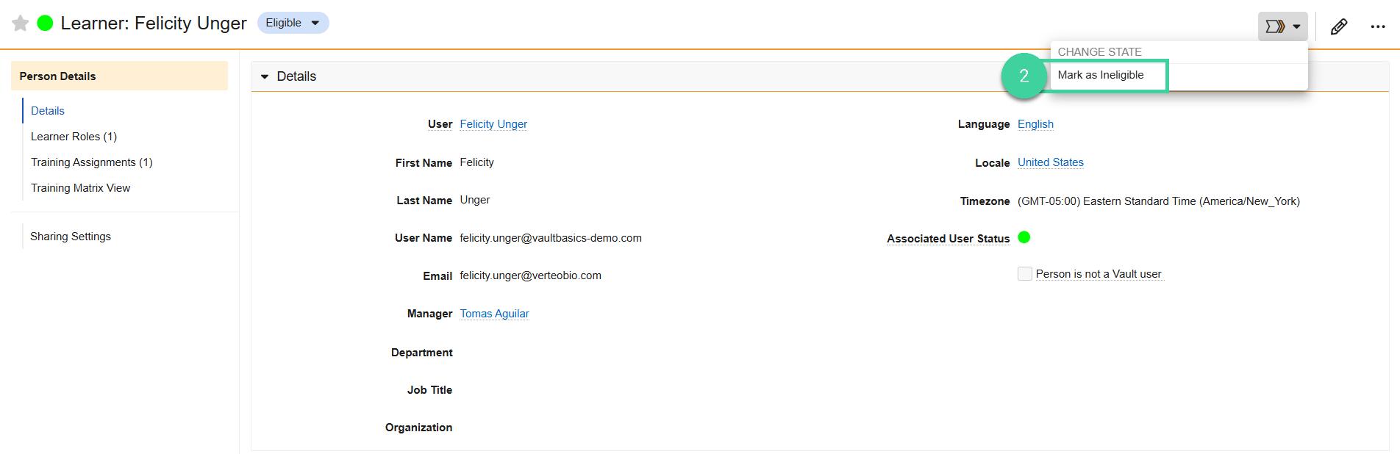Open Sharing Settings

pyautogui.click(x=71, y=237)
